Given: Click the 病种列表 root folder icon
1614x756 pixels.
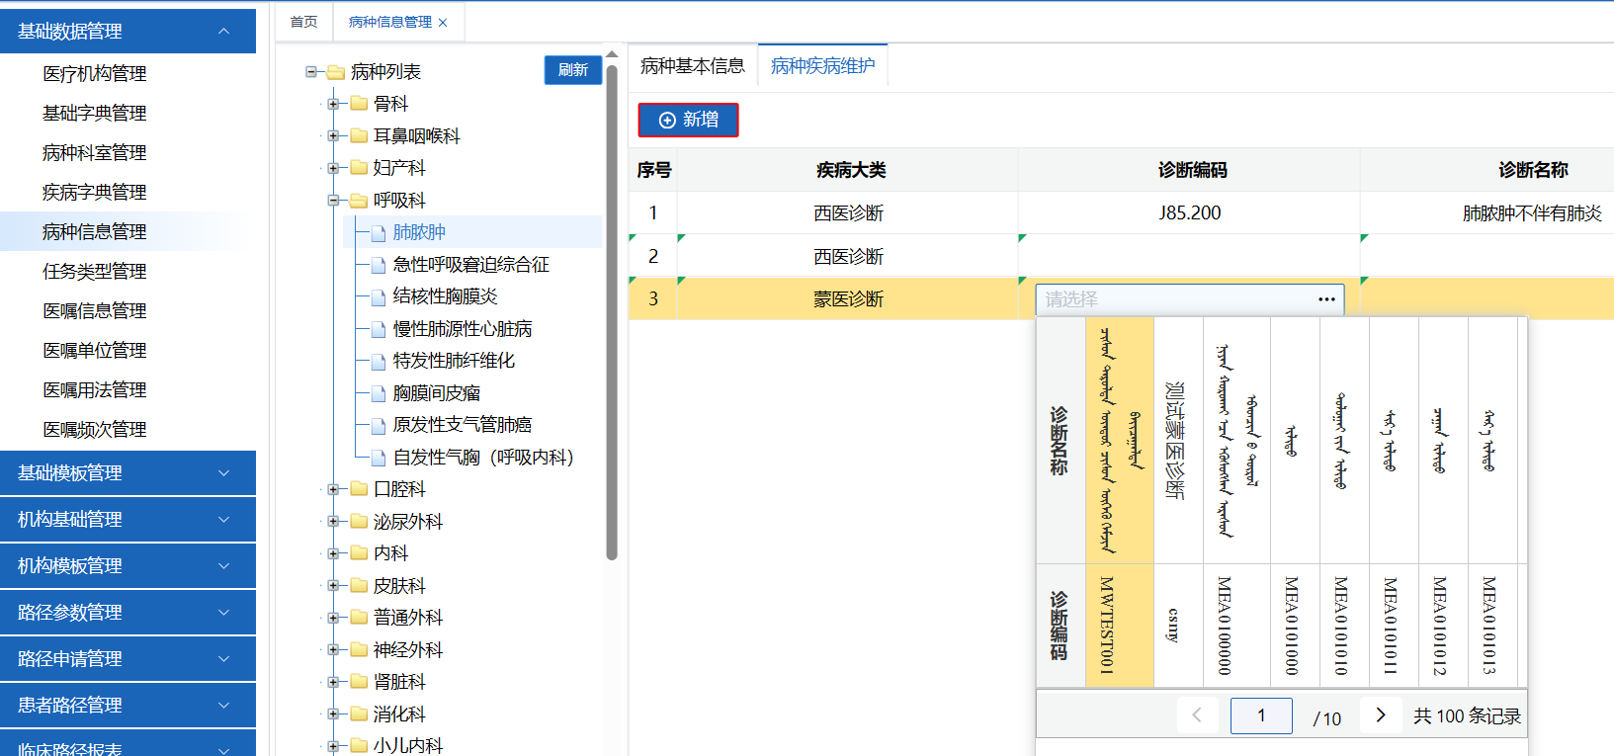Looking at the screenshot, I should click(x=336, y=72).
